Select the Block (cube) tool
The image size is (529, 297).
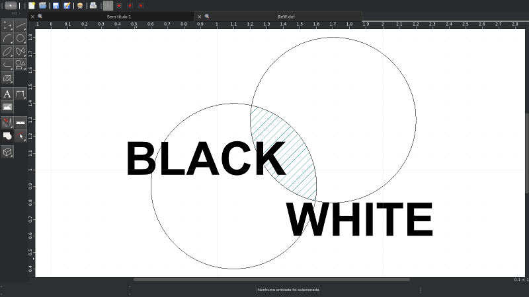tap(7, 152)
